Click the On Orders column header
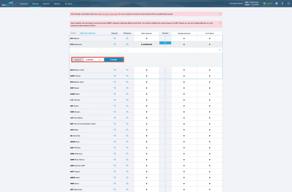292x192 pixels. coord(210,33)
